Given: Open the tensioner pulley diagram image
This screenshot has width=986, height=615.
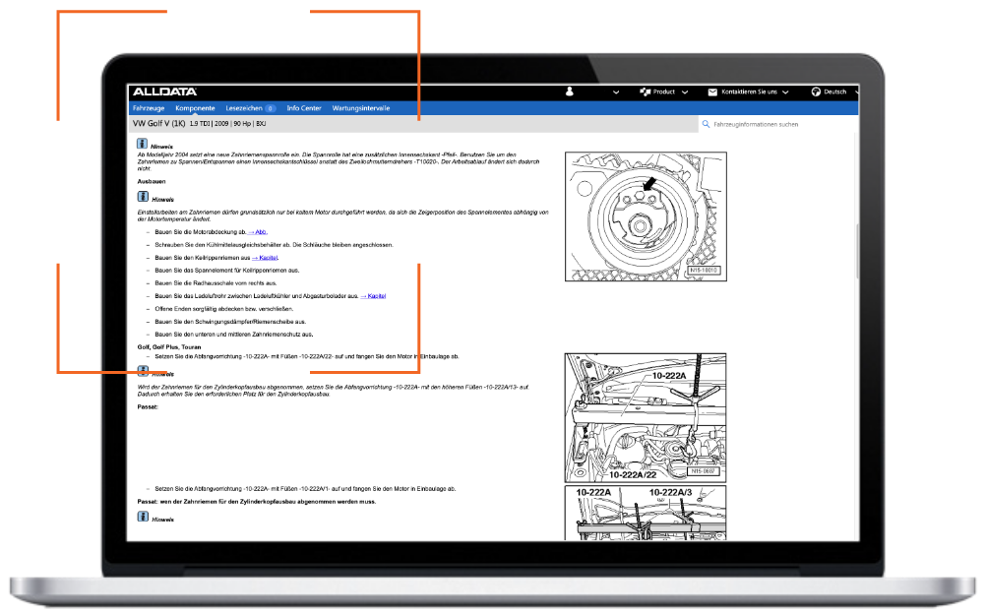Looking at the screenshot, I should (645, 216).
